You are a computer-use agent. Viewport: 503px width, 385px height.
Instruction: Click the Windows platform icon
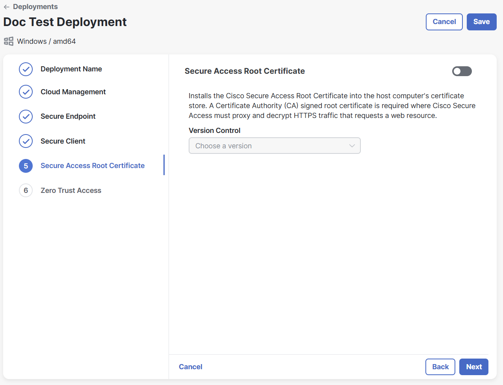pyautogui.click(x=9, y=41)
